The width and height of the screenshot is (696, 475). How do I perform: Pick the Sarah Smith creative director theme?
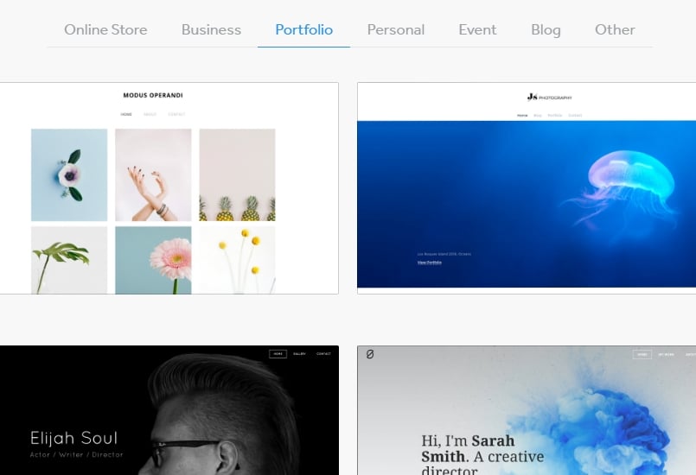(x=527, y=410)
